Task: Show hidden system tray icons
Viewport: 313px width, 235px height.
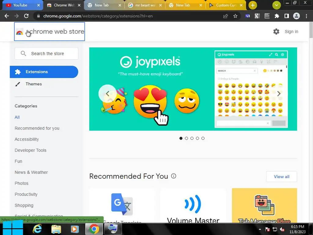Action: click(x=260, y=229)
